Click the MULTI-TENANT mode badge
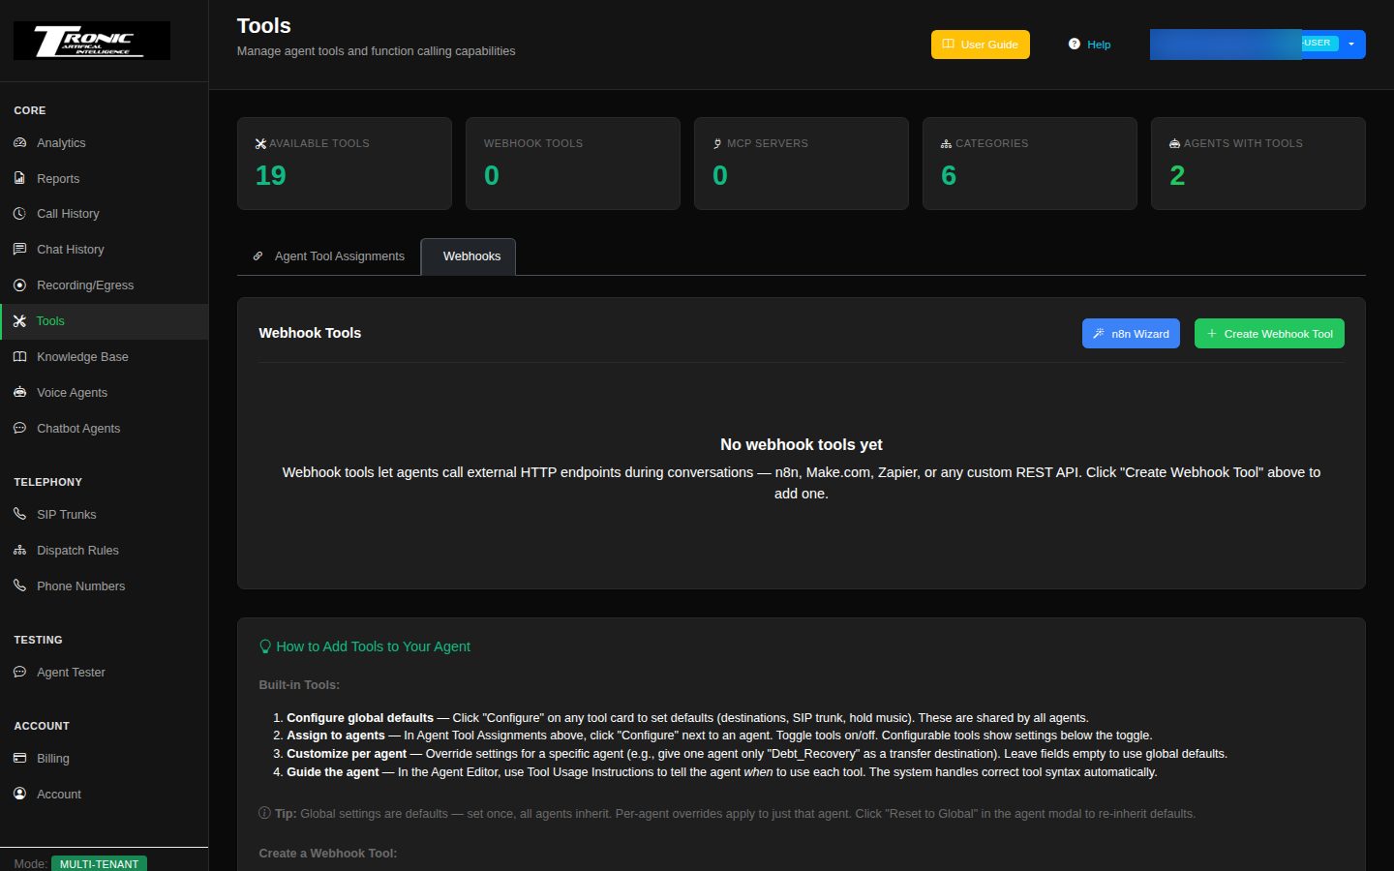Viewport: 1394px width, 871px height. click(99, 863)
